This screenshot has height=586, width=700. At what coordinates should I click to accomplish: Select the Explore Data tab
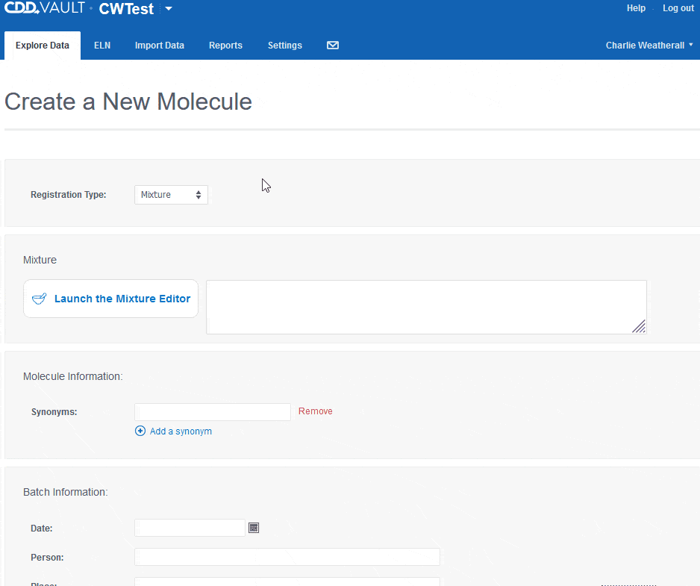tap(43, 46)
